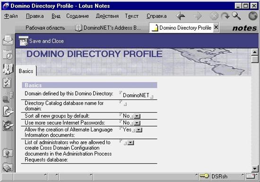Screen dimensions: 260x182
Task: Expand Use more secure Internet Passwords dropdown
Action: pyautogui.click(x=137, y=123)
